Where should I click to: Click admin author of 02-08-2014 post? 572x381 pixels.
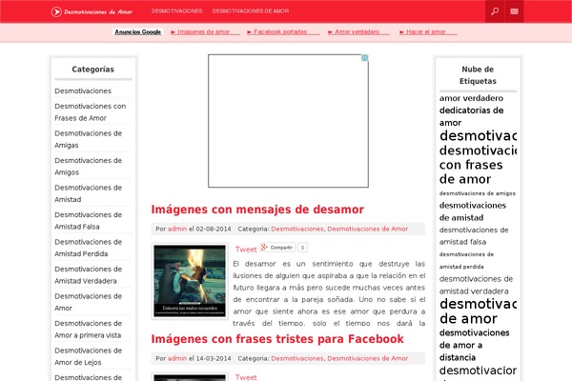[177, 229]
